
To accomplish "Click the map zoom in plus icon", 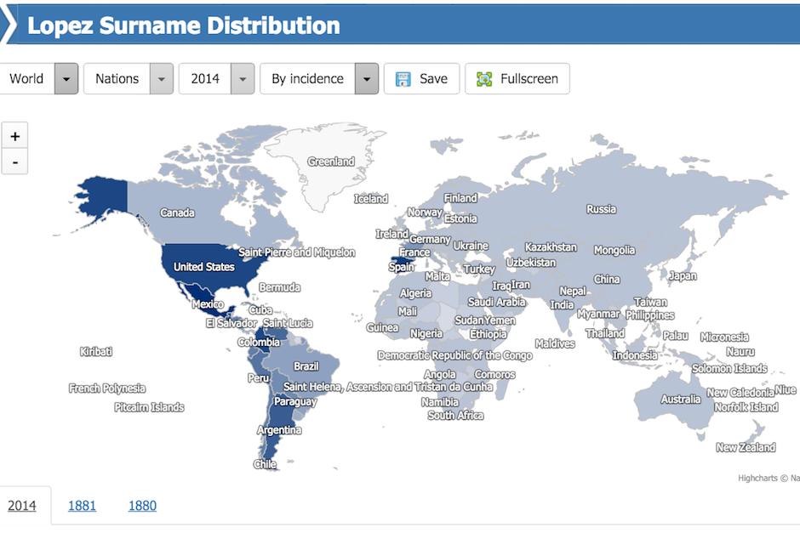I will (x=14, y=134).
